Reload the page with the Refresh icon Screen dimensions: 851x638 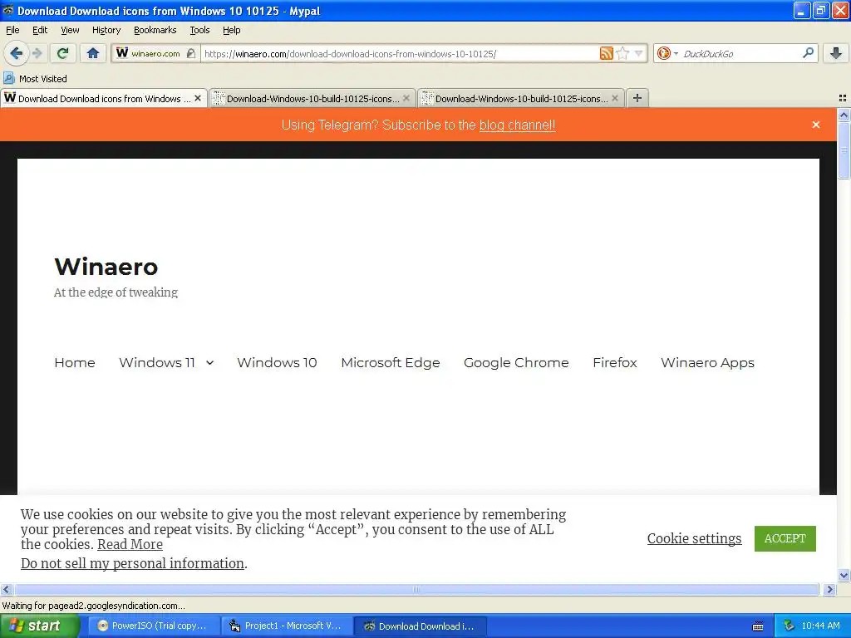63,53
